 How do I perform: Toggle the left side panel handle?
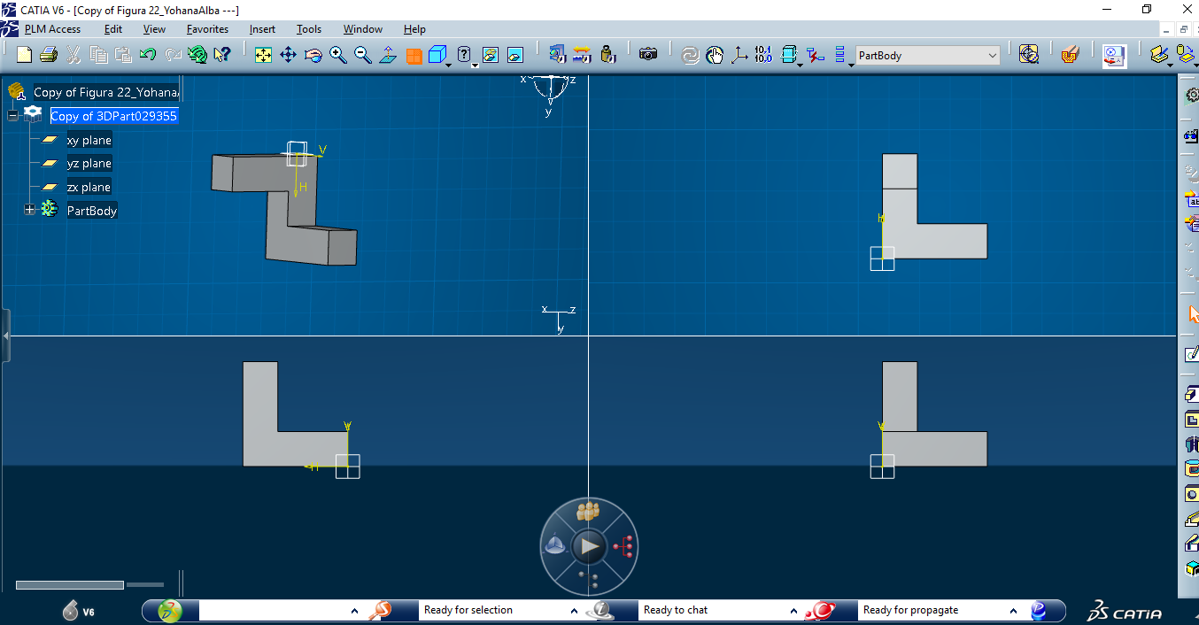5,336
